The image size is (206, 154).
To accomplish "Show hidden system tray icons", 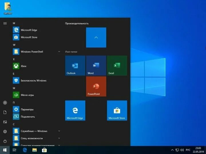I will coord(172,150).
